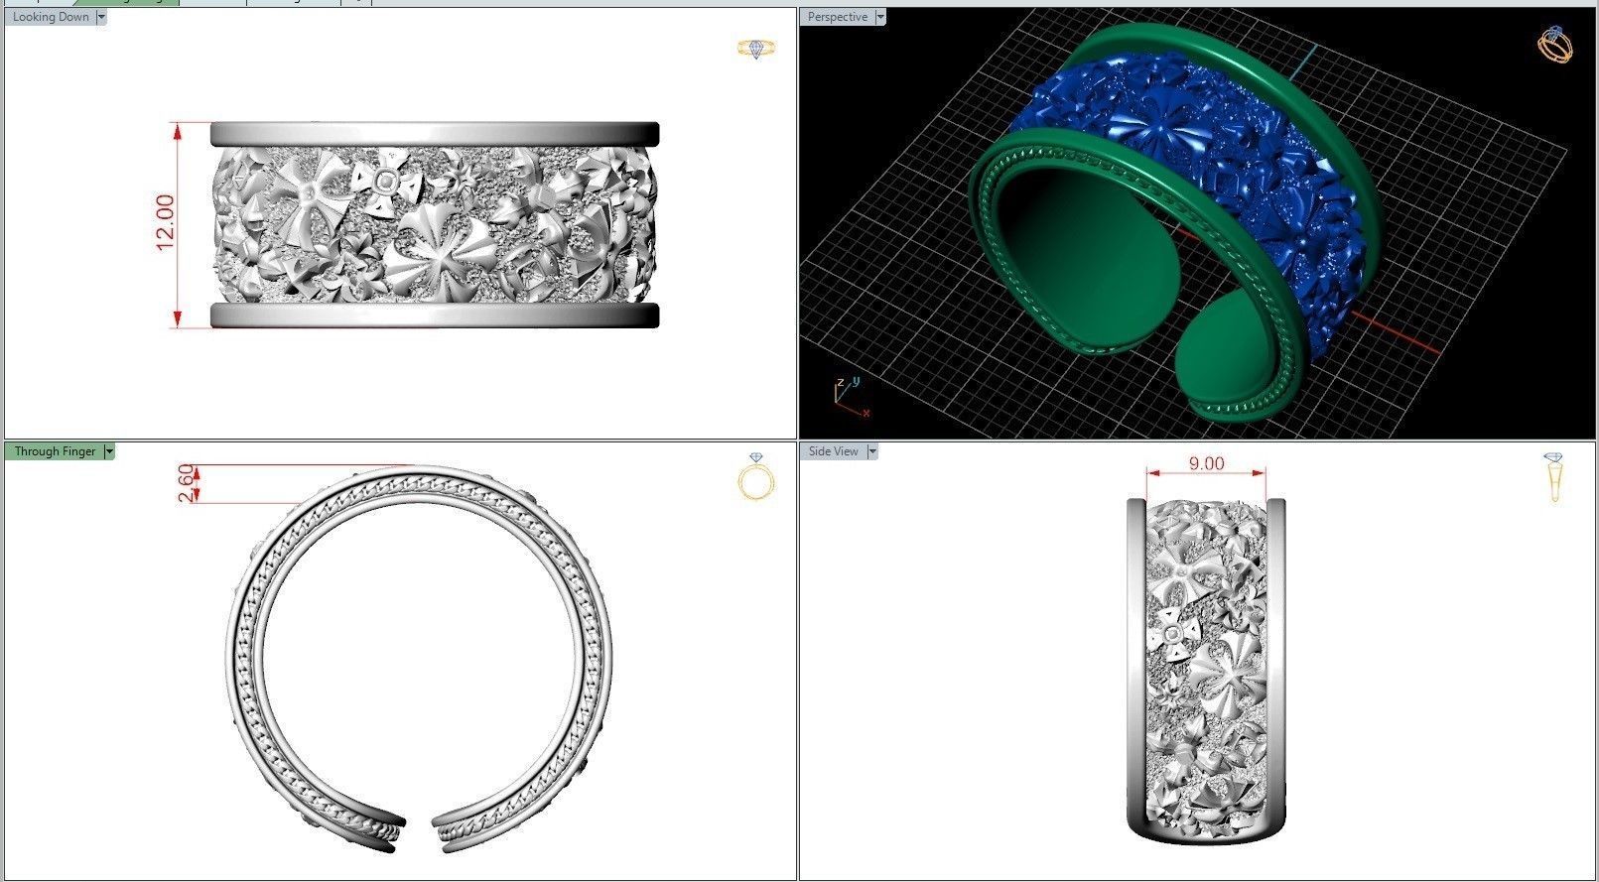Screen dimensions: 1599x882
Task: Expand the Through Finger viewport dropdown arrow
Action: click(109, 451)
